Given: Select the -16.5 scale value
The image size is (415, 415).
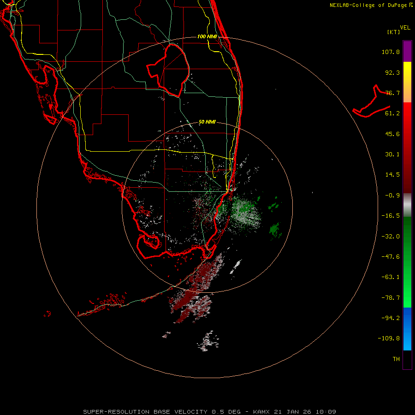Looking at the screenshot, I should (391, 216).
